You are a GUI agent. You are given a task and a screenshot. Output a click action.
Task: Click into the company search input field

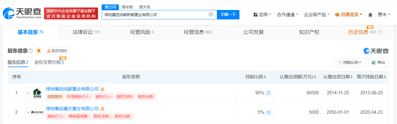(155, 15)
